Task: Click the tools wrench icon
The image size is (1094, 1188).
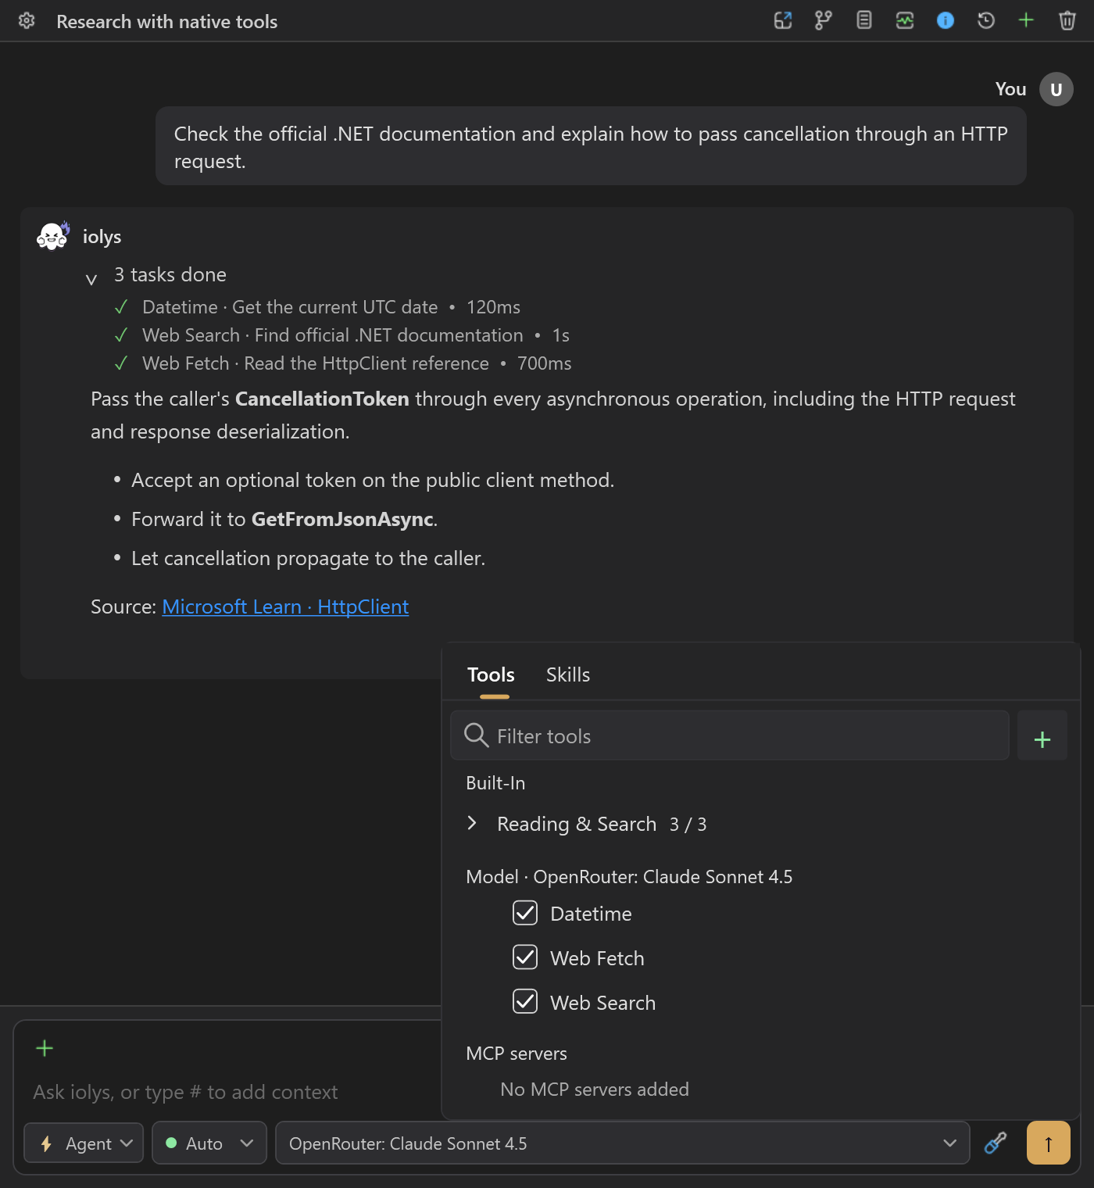Action: 996,1143
